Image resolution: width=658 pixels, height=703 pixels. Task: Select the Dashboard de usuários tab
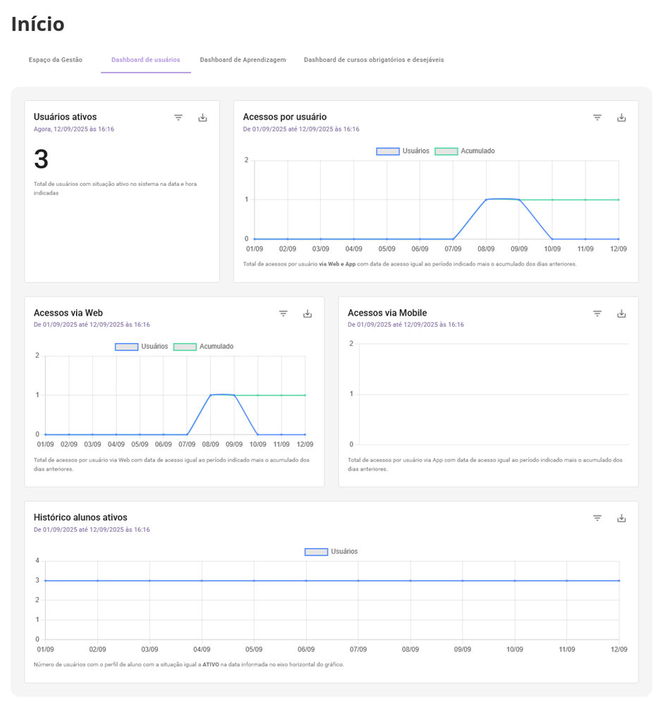pyautogui.click(x=145, y=60)
